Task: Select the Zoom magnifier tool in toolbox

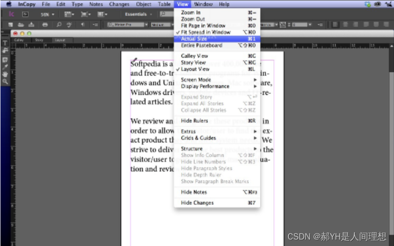Action: [5, 82]
